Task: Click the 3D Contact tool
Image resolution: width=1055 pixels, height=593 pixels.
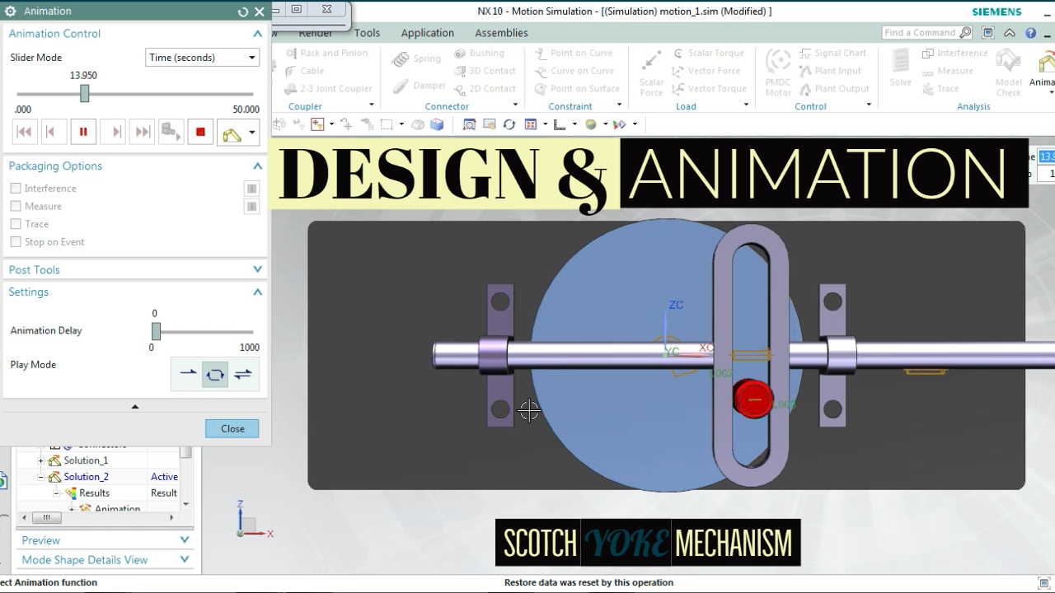Action: pyautogui.click(x=485, y=71)
